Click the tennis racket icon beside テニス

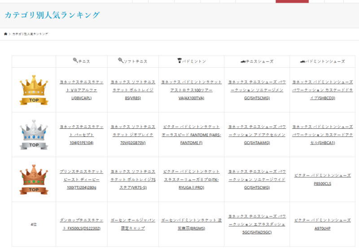(75, 61)
